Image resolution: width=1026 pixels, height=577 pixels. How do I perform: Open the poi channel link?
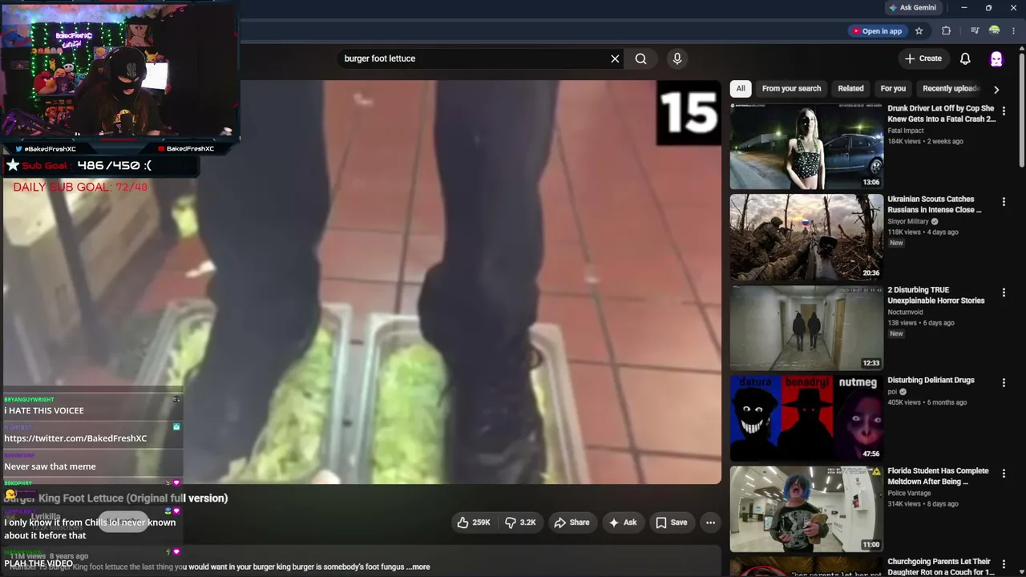pos(892,392)
